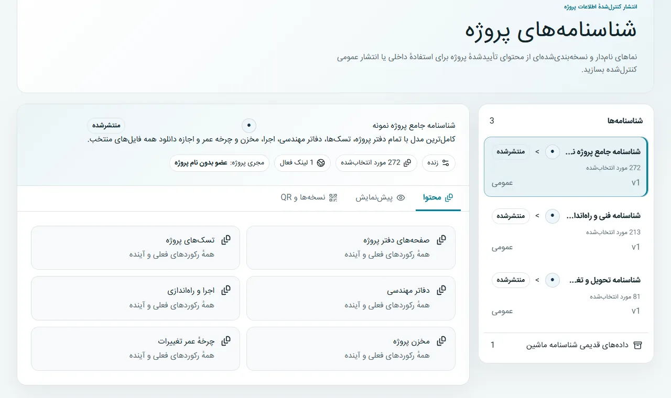The height and width of the screenshot is (398, 671).
Task: Click the مجری پروژه: عضو بدون نام پروژه chip
Action: pyautogui.click(x=219, y=163)
